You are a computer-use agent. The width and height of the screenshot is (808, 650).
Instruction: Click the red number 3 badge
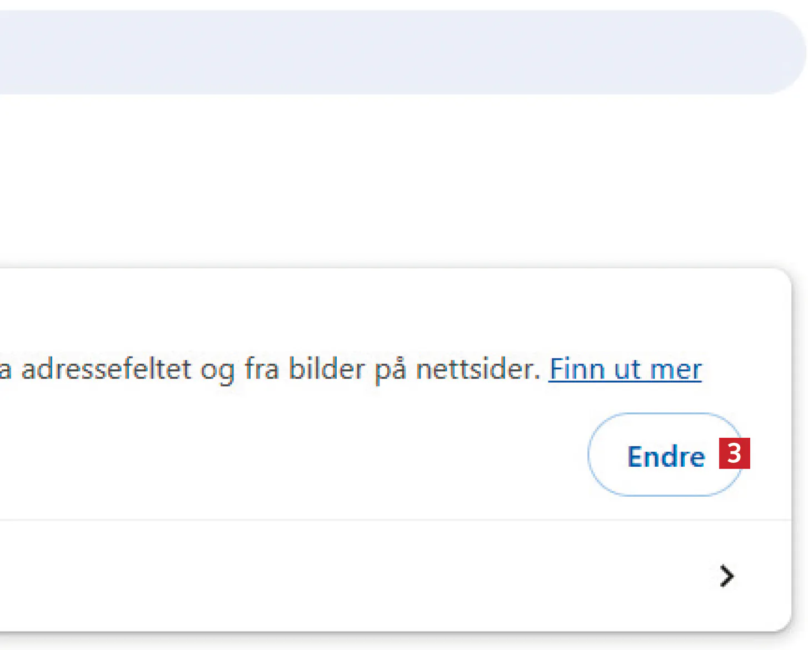tap(735, 453)
